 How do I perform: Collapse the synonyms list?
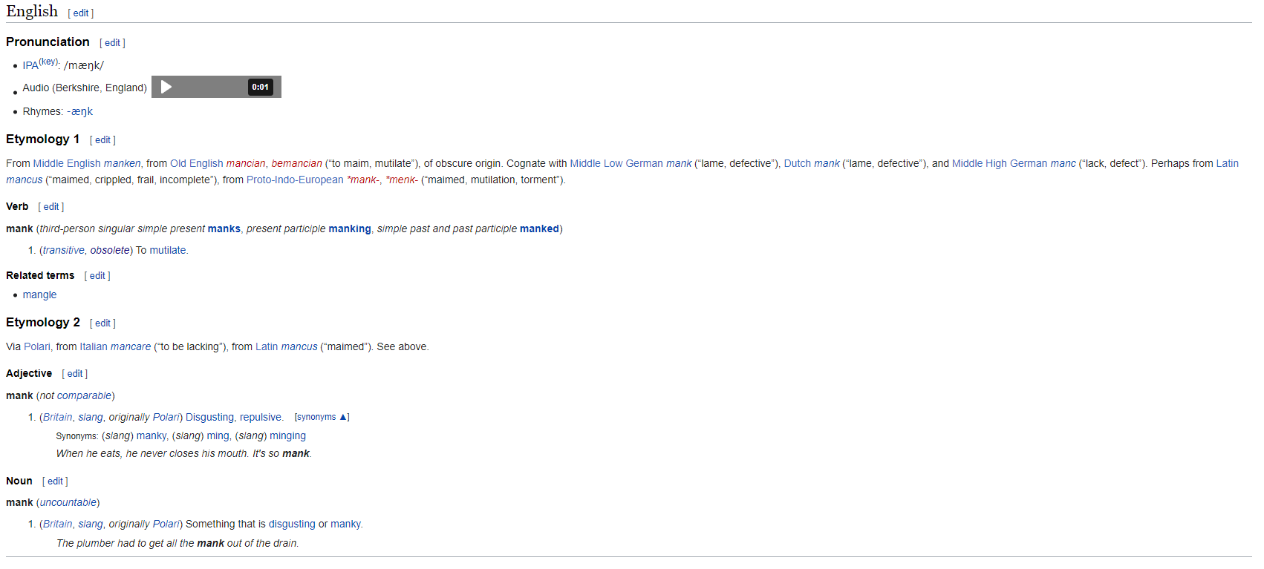click(322, 417)
